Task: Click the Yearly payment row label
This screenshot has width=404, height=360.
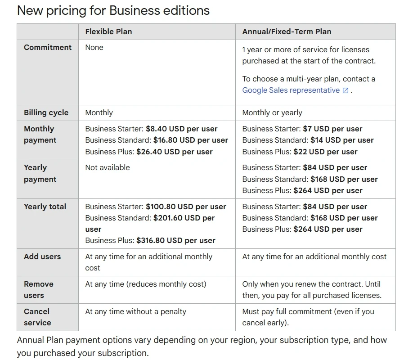Action: tap(40, 173)
